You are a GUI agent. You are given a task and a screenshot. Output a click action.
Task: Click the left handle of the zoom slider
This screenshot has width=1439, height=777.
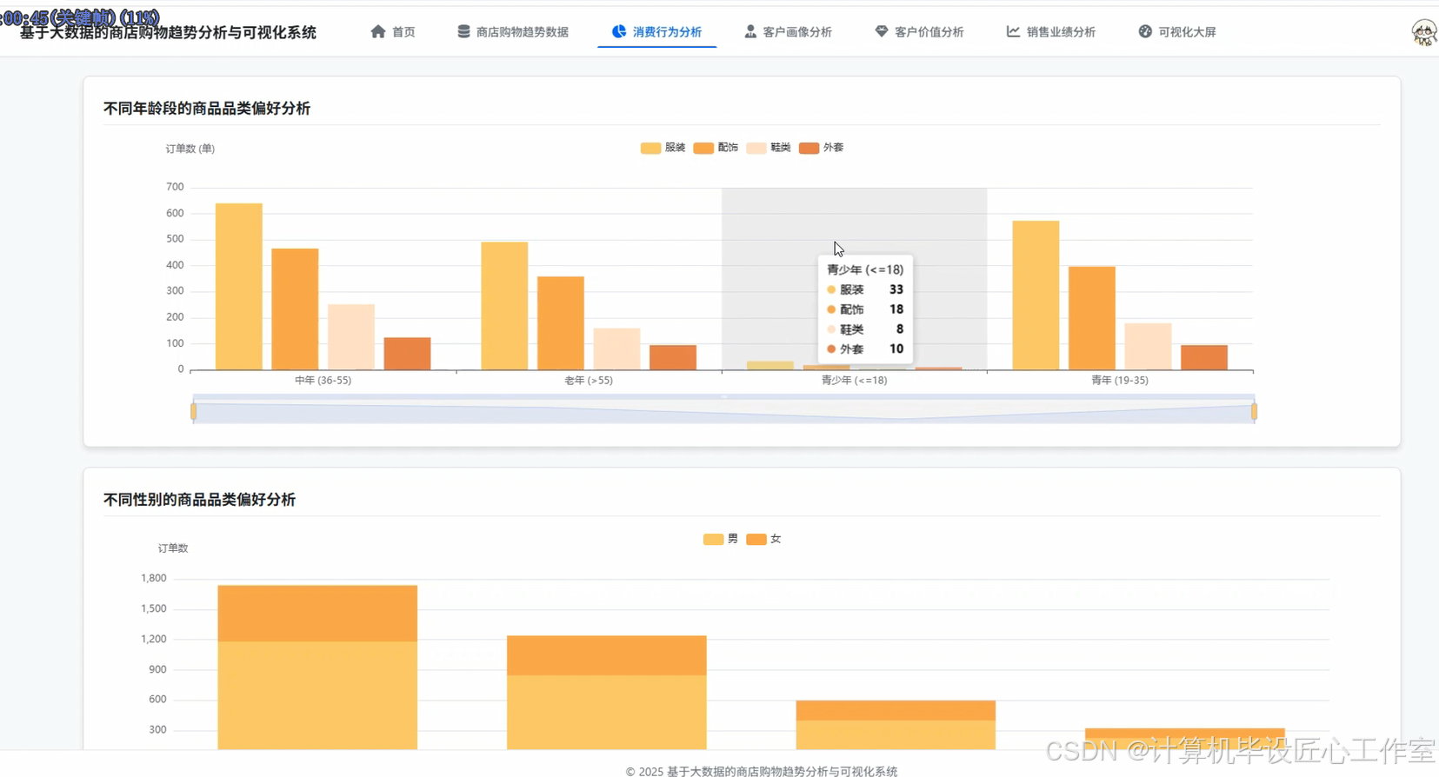[x=193, y=411]
